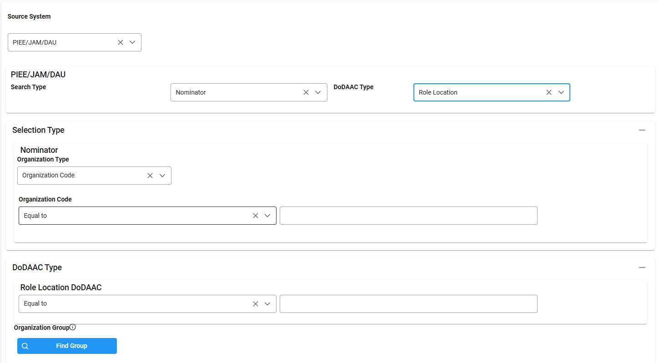Open the Organization Code operator dropdown chevron
This screenshot has height=363, width=659.
point(267,216)
